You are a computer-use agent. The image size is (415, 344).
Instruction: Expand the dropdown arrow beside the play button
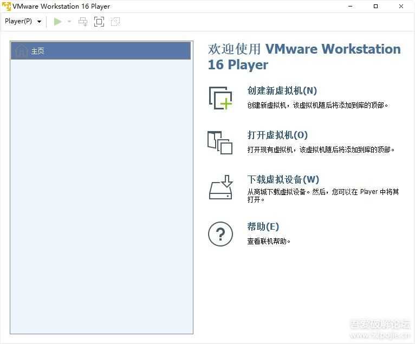tap(69, 22)
